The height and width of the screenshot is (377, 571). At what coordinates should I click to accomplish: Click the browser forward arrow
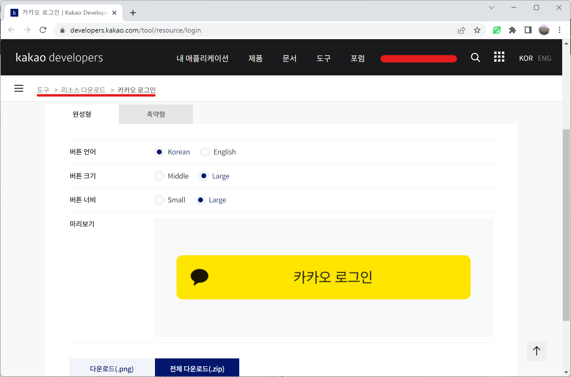coord(27,30)
